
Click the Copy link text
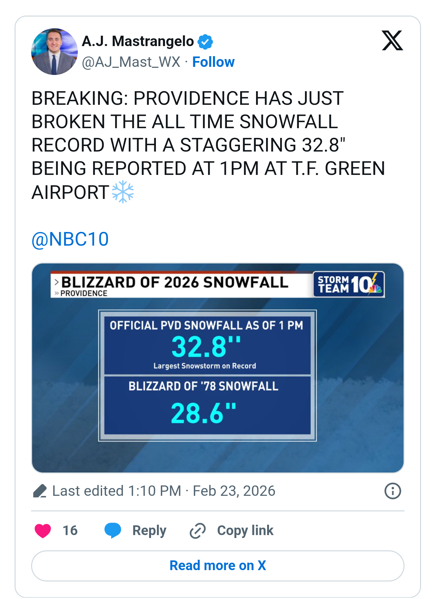245,531
